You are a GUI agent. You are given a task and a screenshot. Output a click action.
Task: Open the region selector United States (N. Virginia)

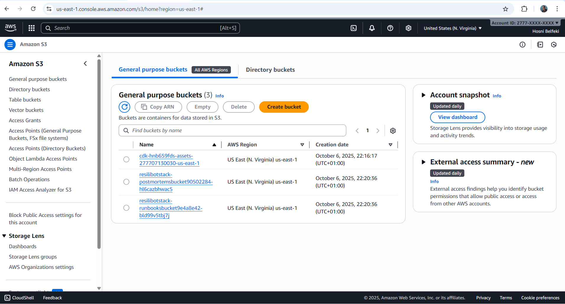point(453,28)
